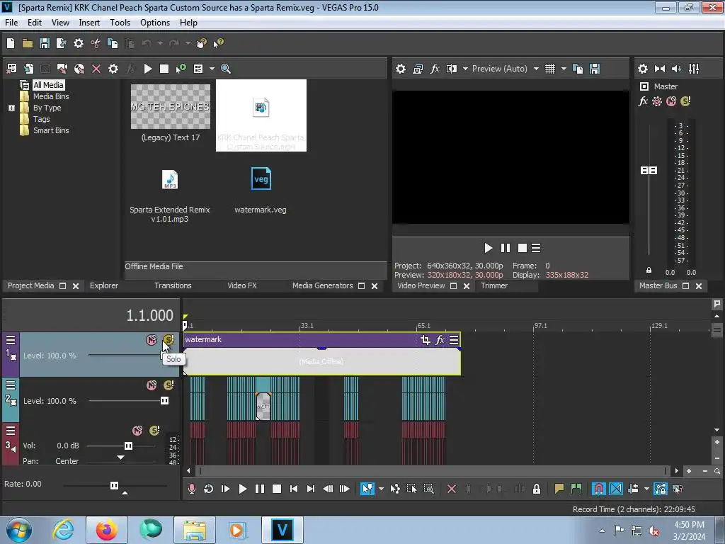This screenshot has width=725, height=544.
Task: Click the Render As icon
Action: click(61, 43)
